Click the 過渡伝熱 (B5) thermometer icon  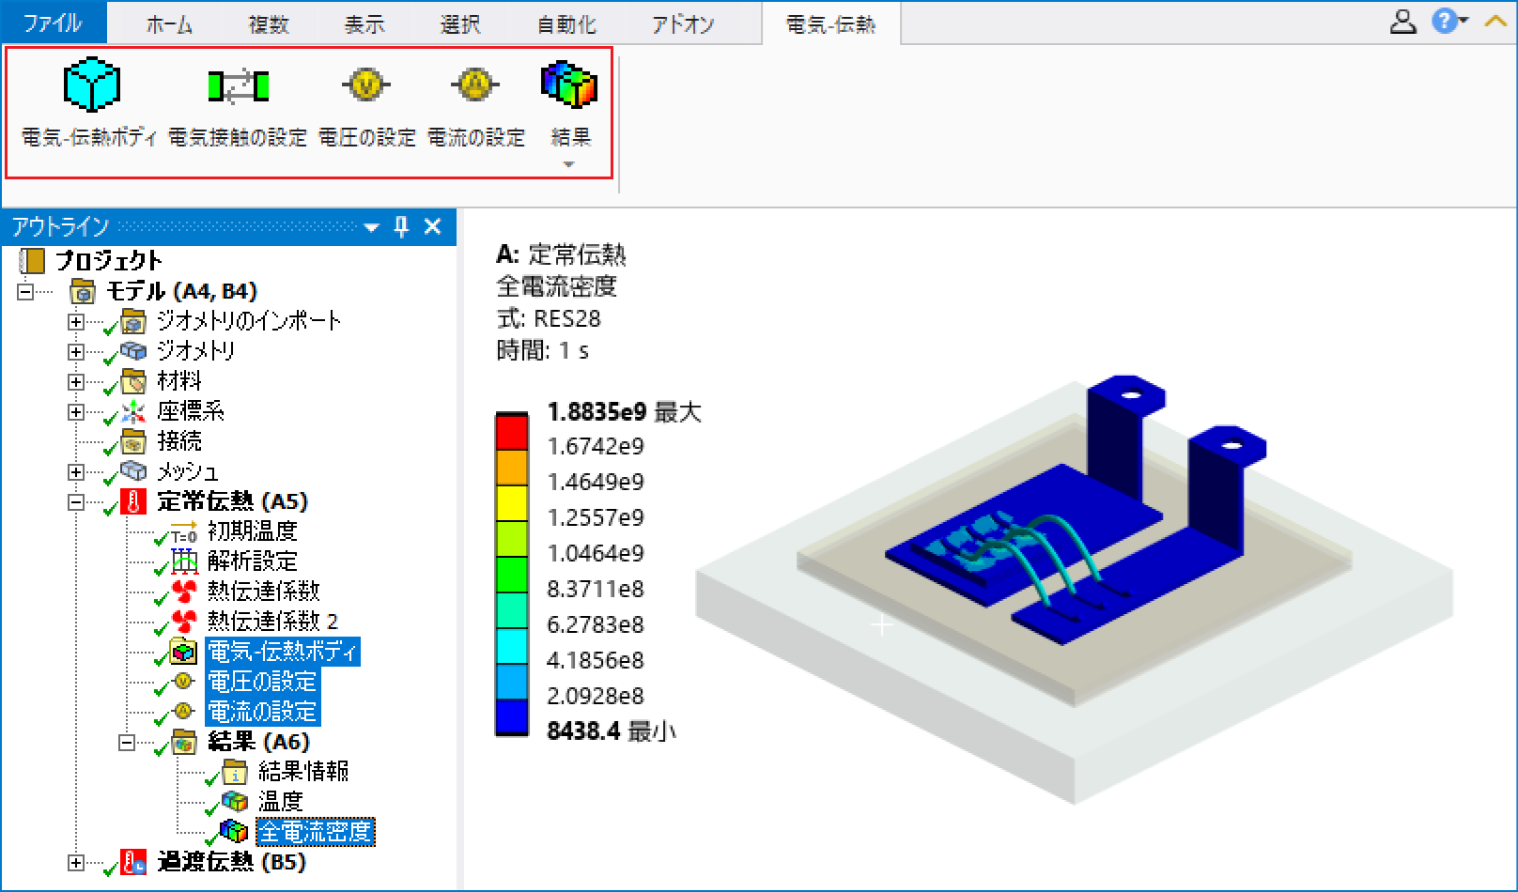(133, 862)
